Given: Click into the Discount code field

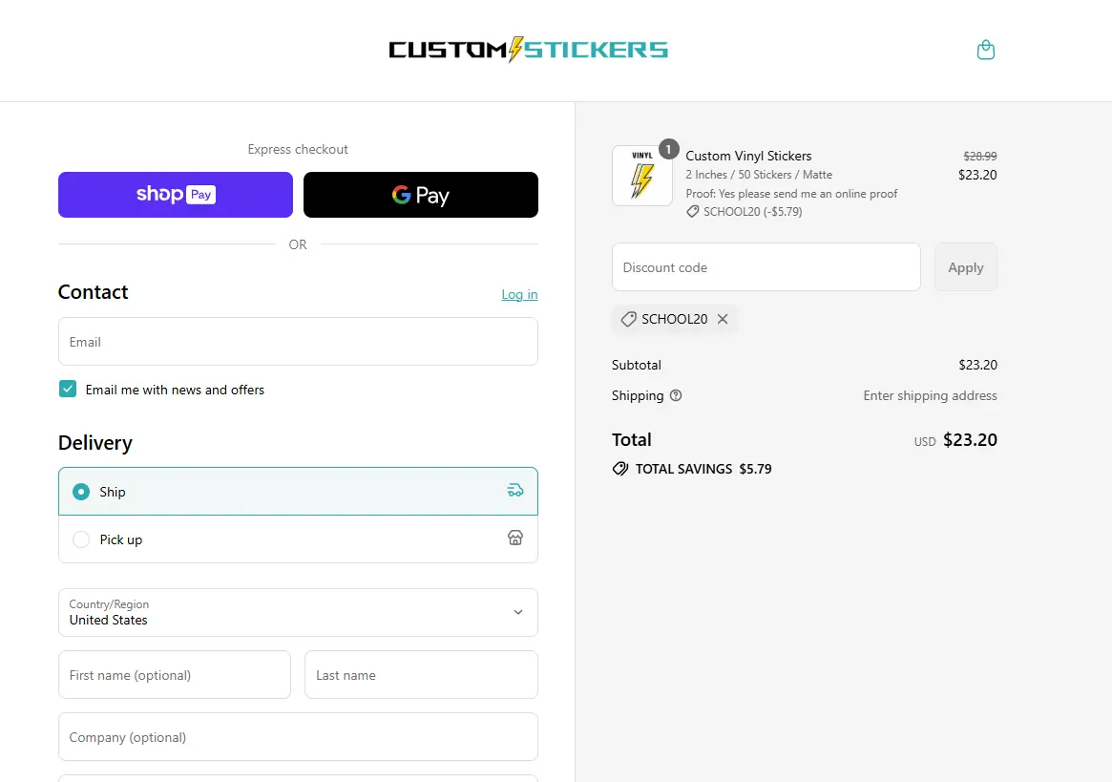Looking at the screenshot, I should click(766, 267).
